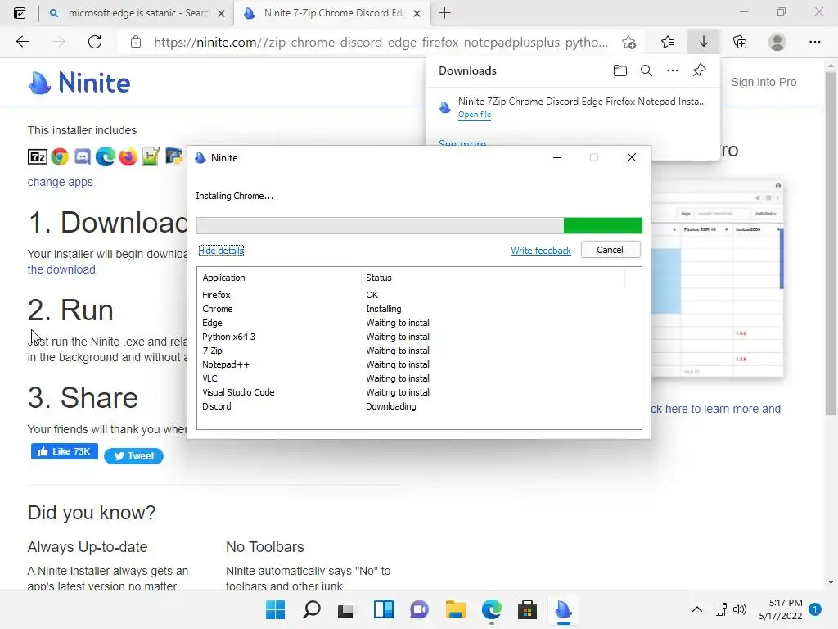The width and height of the screenshot is (838, 629).
Task: Open Task View on taskbar
Action: click(x=345, y=609)
